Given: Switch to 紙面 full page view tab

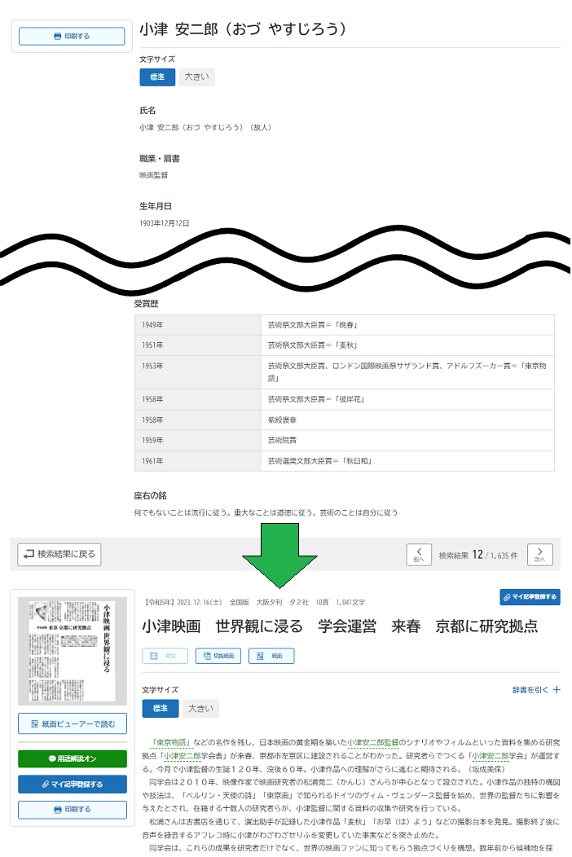Looking at the screenshot, I should 271,656.
